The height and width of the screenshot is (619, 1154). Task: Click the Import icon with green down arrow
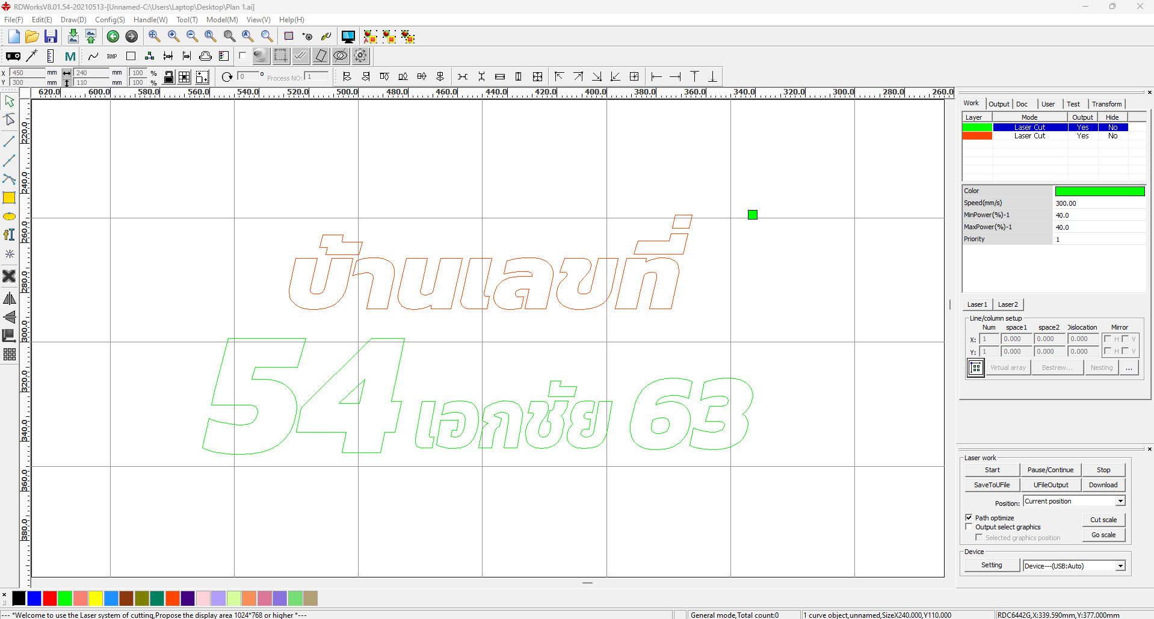[x=73, y=37]
